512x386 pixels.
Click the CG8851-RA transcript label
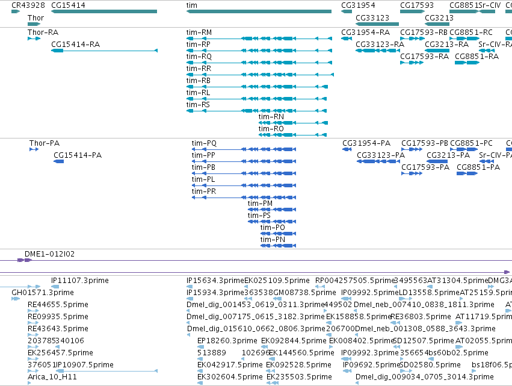pos(477,57)
